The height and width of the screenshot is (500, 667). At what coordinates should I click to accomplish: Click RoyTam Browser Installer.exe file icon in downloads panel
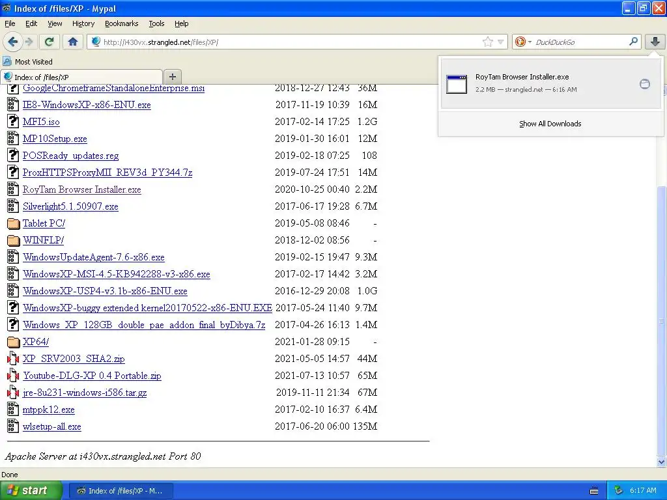(x=457, y=84)
